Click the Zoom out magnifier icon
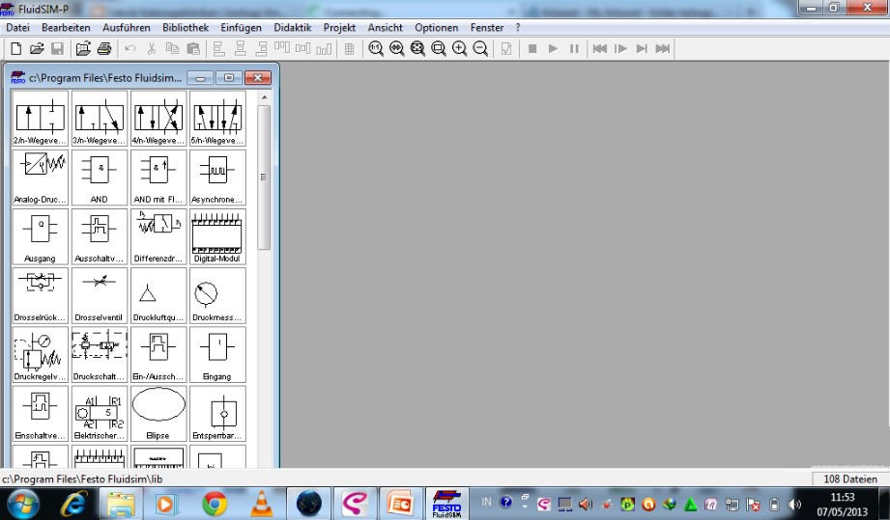The height and width of the screenshot is (520, 890). click(480, 48)
